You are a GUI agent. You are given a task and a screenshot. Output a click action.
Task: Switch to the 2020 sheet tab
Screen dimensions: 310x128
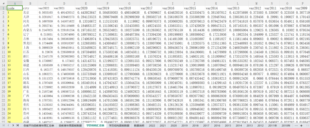coord(174,125)
